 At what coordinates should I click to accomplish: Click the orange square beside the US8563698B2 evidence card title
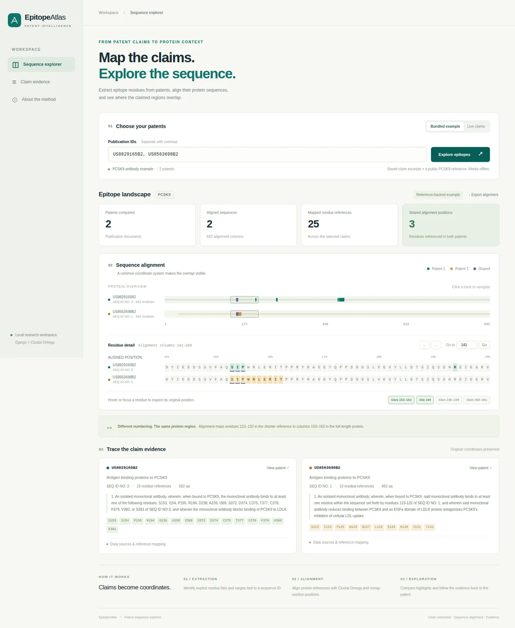311,468
